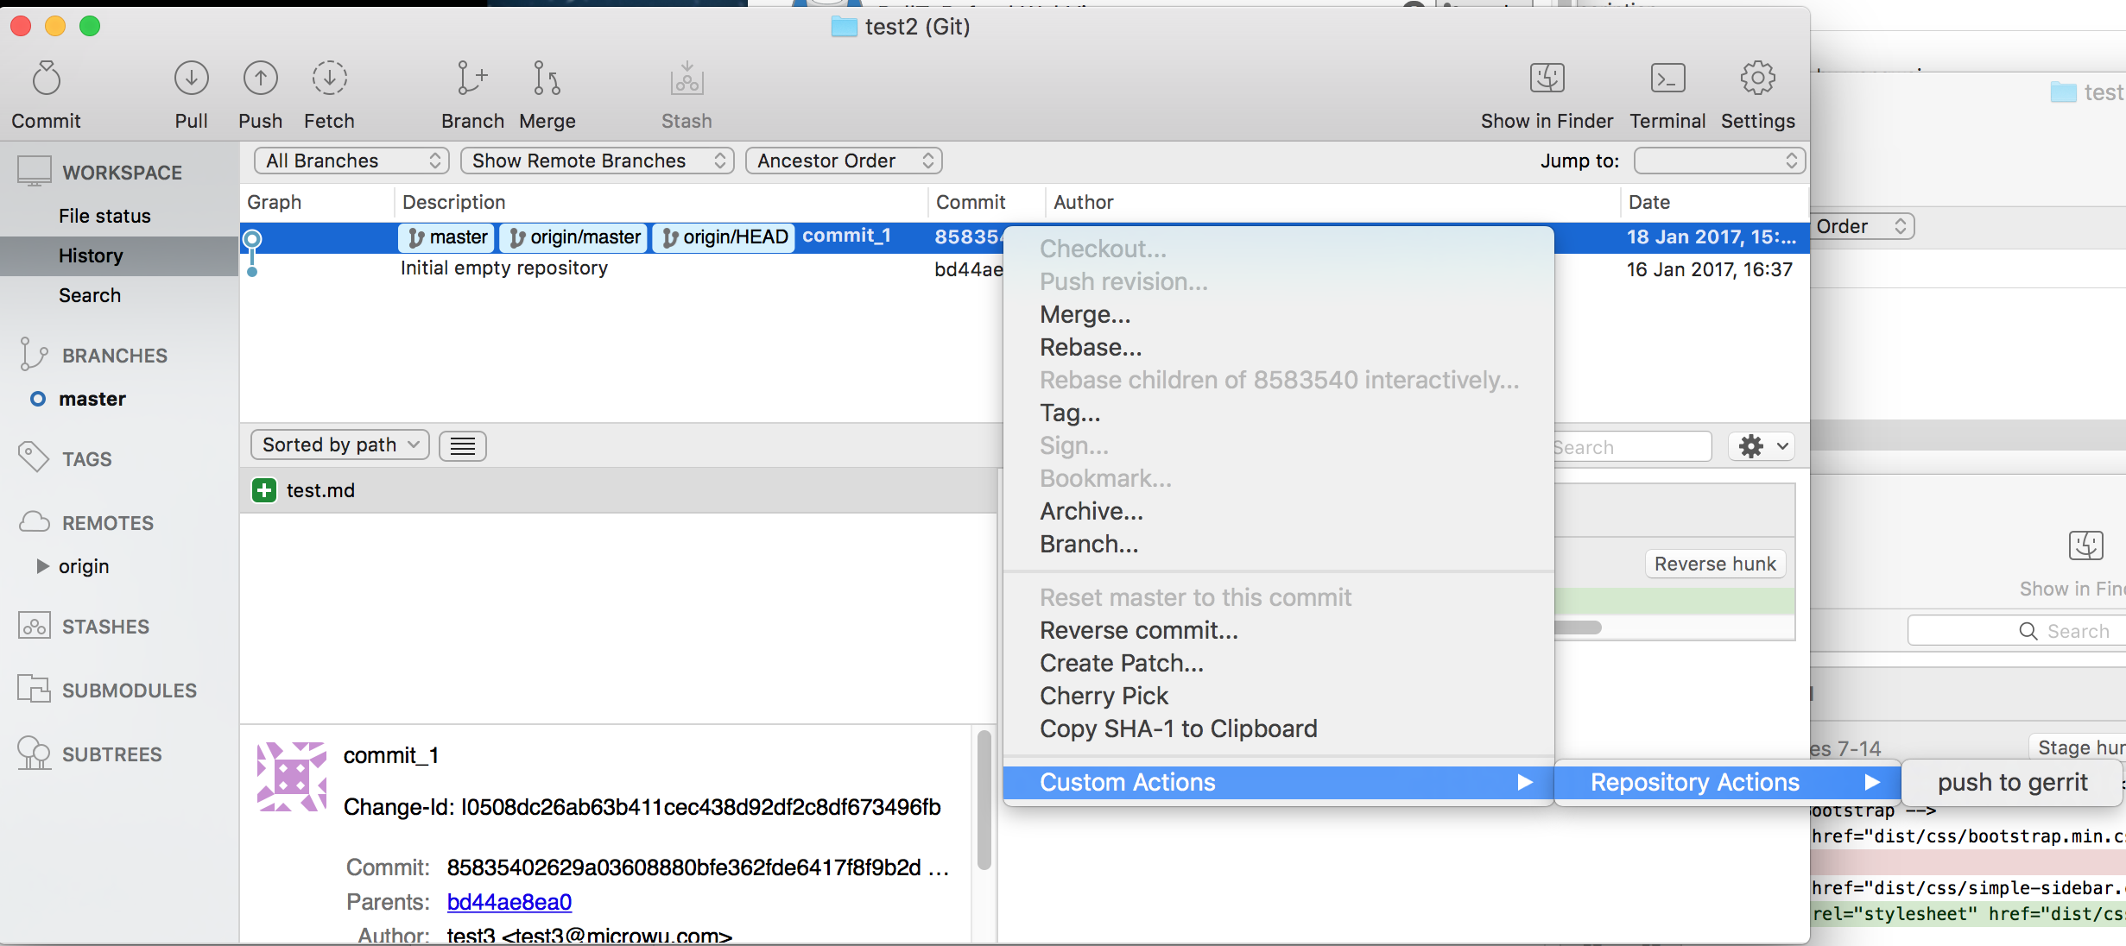Screen dimensions: 2126x946
Task: Click the Push toolbar icon
Action: [260, 79]
